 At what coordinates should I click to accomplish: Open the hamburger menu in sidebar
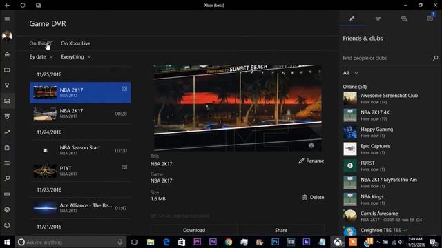[x=7, y=19]
